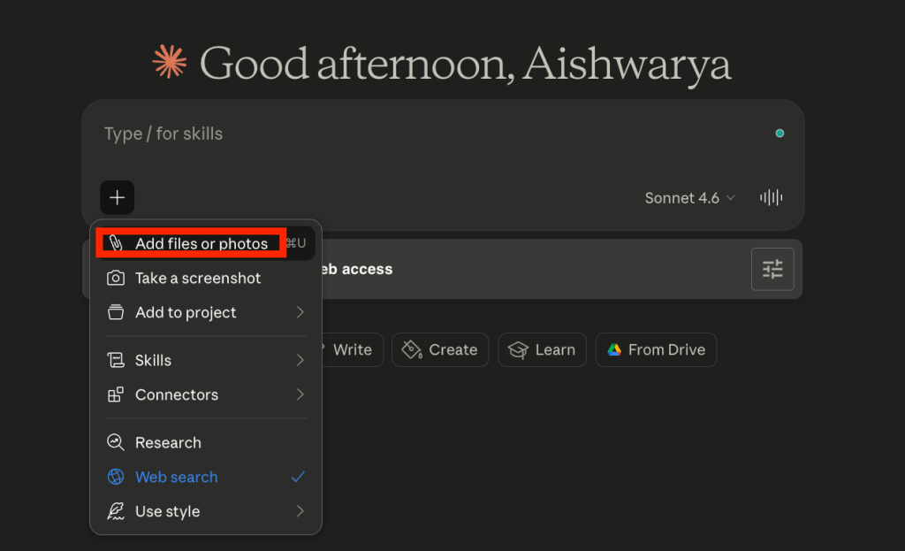Click the Good afternoon, Aishwarya greeting
Image resolution: width=905 pixels, height=551 pixels.
click(x=465, y=64)
